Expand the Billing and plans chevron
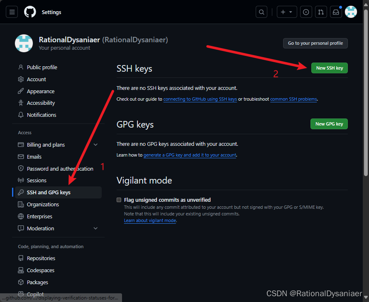 pyautogui.click(x=95, y=145)
